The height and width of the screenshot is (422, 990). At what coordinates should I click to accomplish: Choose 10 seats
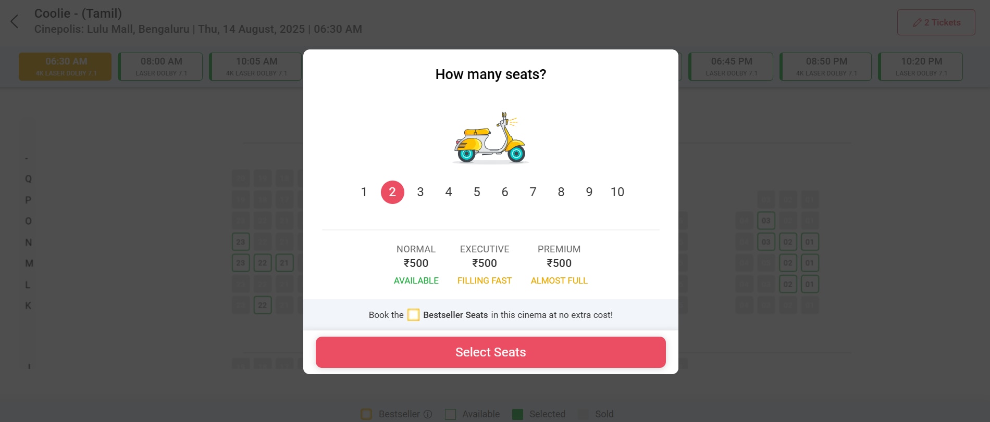coord(617,192)
